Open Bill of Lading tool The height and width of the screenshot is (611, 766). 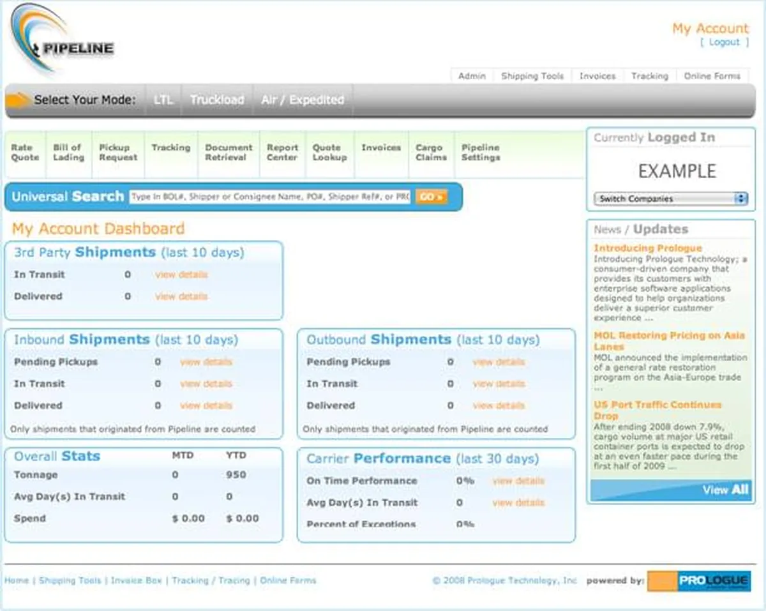pyautogui.click(x=68, y=153)
